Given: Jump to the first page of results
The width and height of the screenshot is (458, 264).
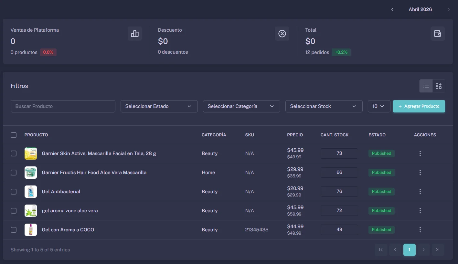Looking at the screenshot, I should pos(381,250).
